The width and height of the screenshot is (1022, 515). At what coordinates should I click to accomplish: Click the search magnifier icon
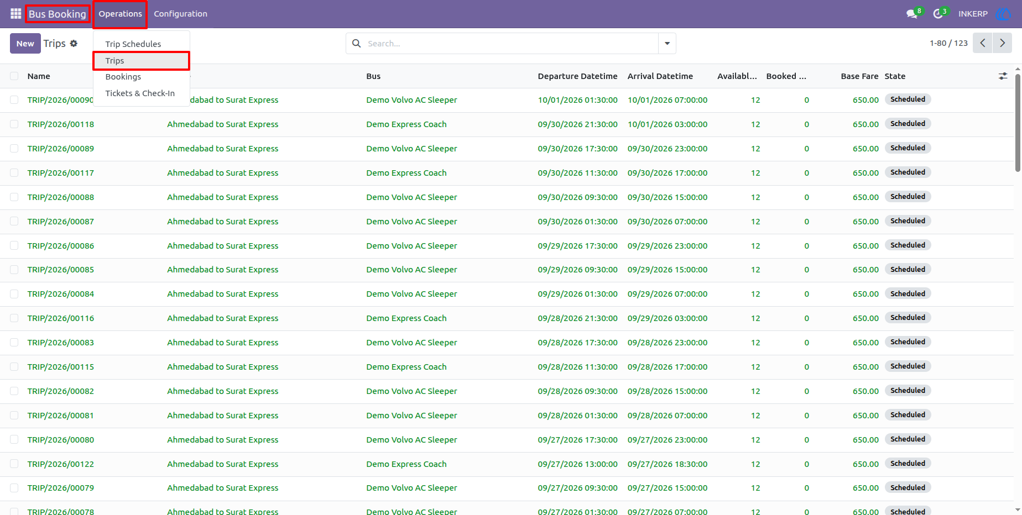[x=357, y=43]
